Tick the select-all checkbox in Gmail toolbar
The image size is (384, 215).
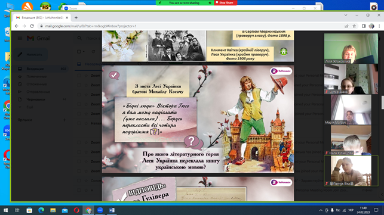click(x=79, y=52)
